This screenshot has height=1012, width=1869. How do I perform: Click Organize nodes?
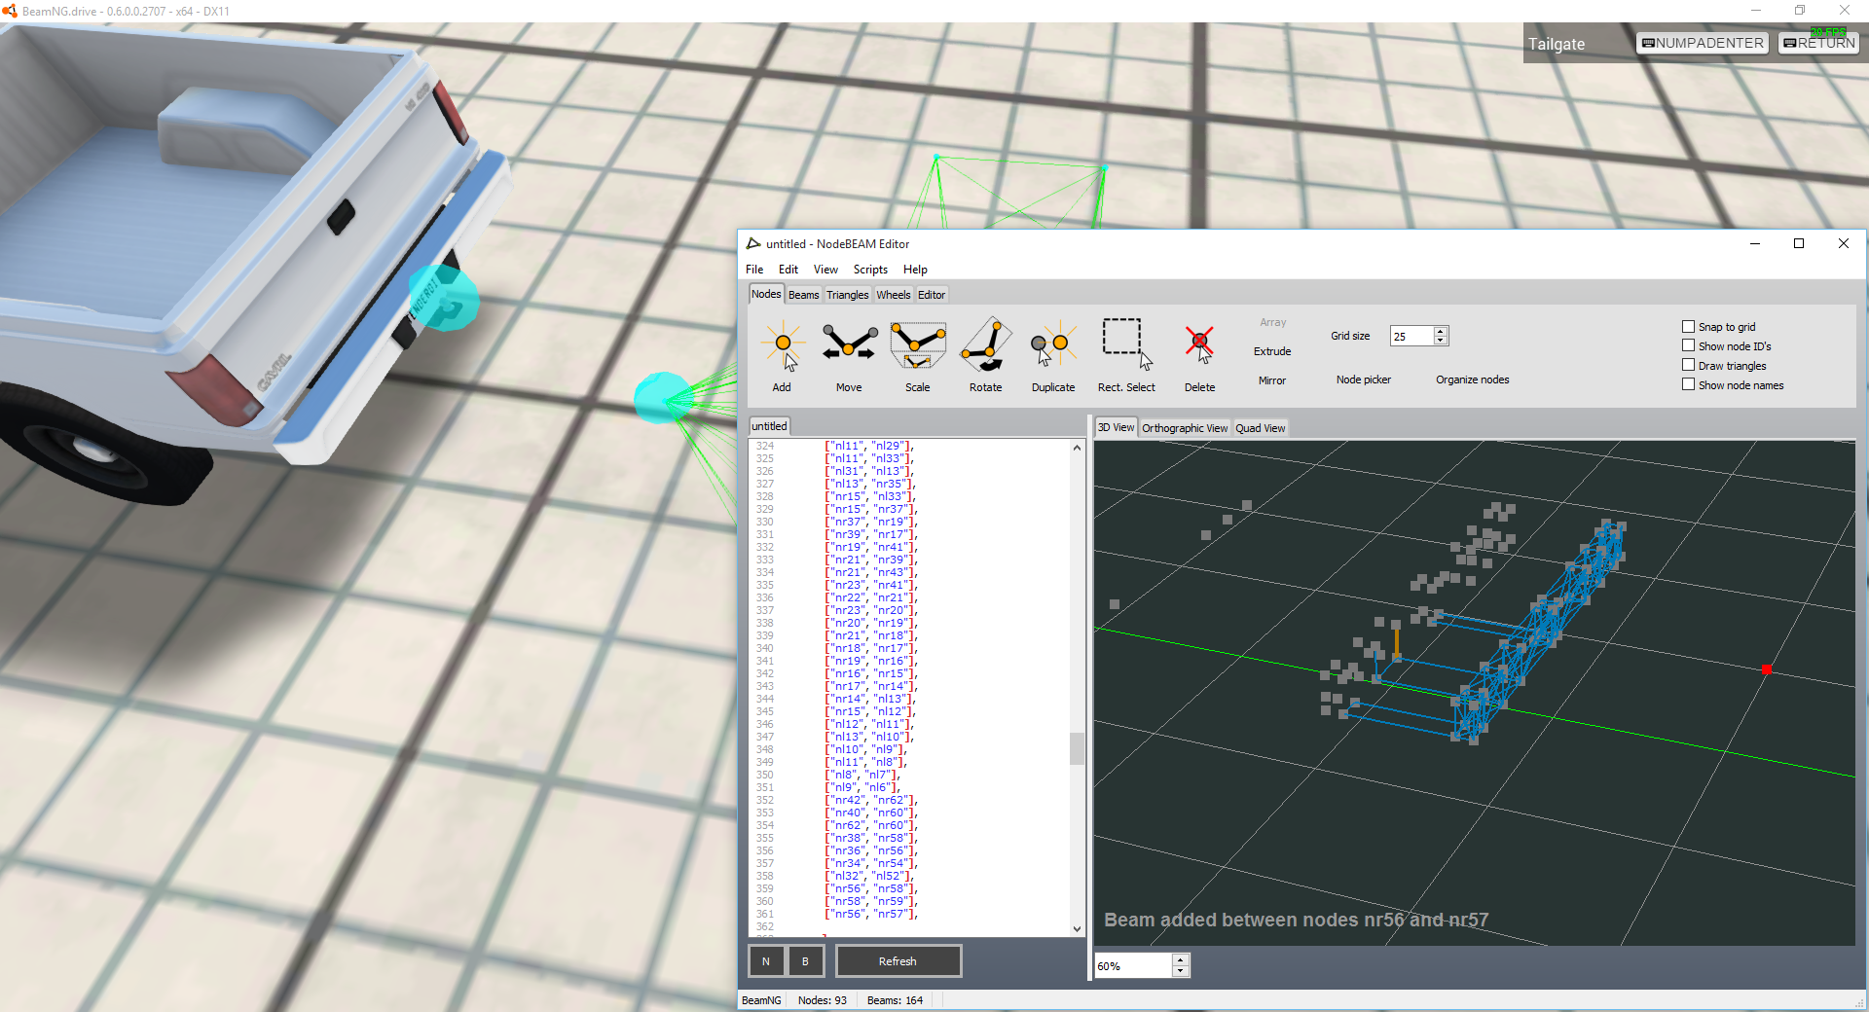[x=1473, y=379]
